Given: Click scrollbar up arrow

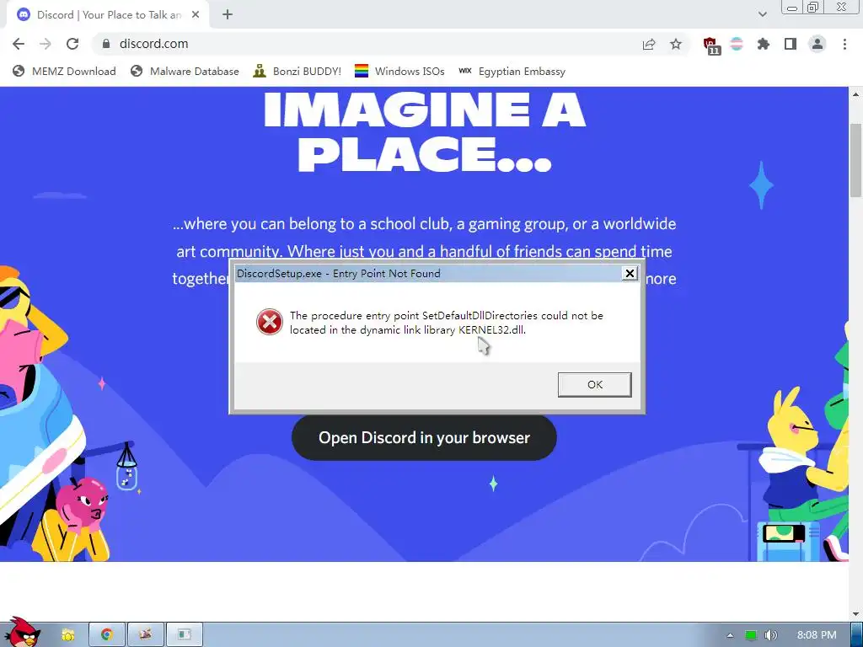Looking at the screenshot, I should click(x=856, y=94).
